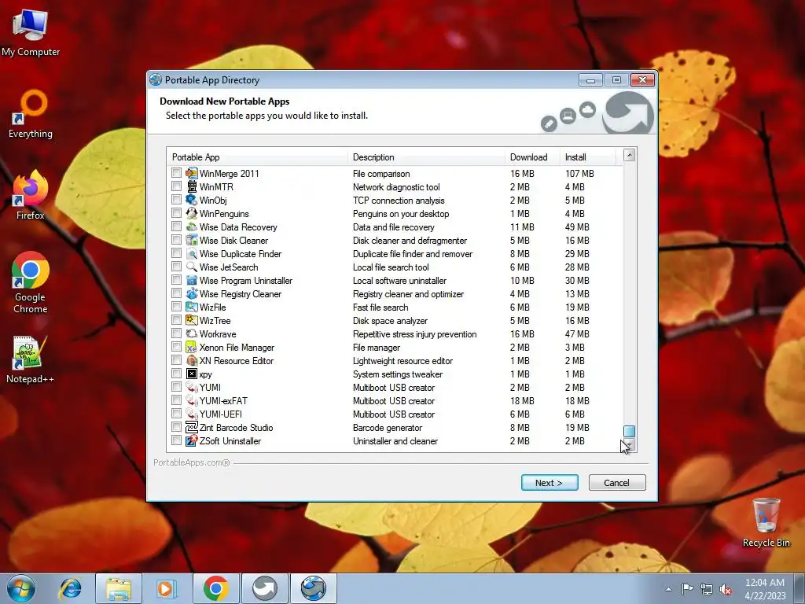The height and width of the screenshot is (604, 805).
Task: Click the blue scrollbar thumb
Action: pyautogui.click(x=630, y=432)
